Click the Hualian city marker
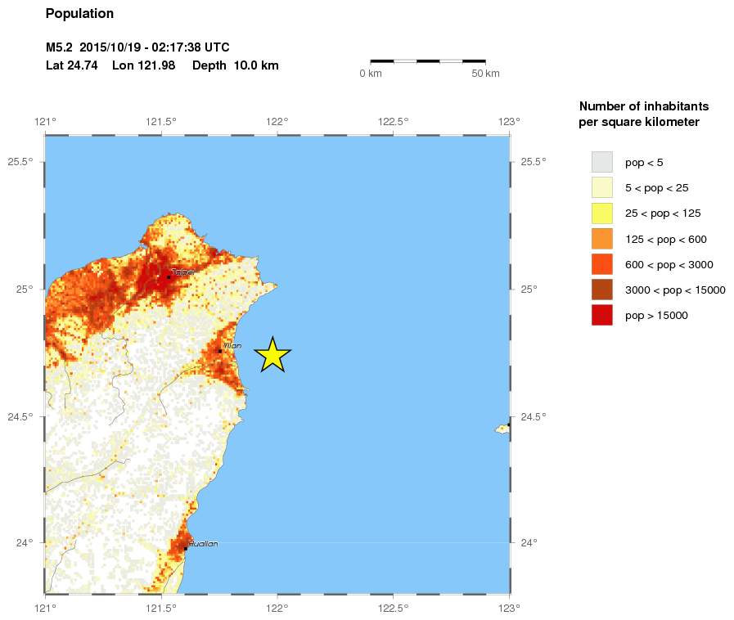 (x=186, y=548)
